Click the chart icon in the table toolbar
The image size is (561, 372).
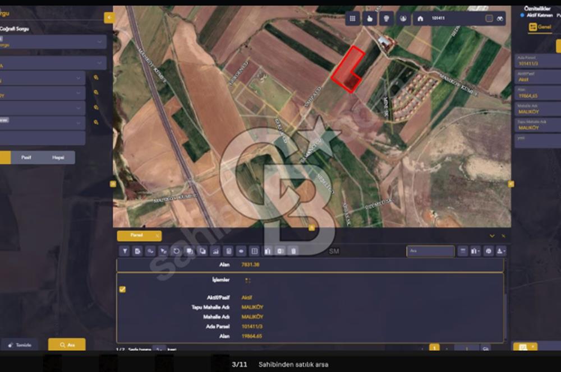pos(215,251)
